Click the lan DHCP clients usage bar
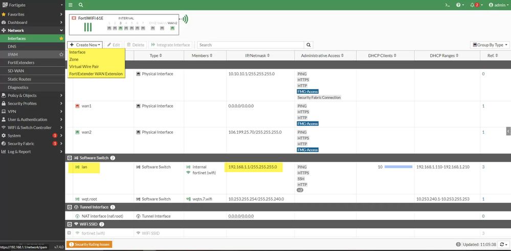 (398, 167)
